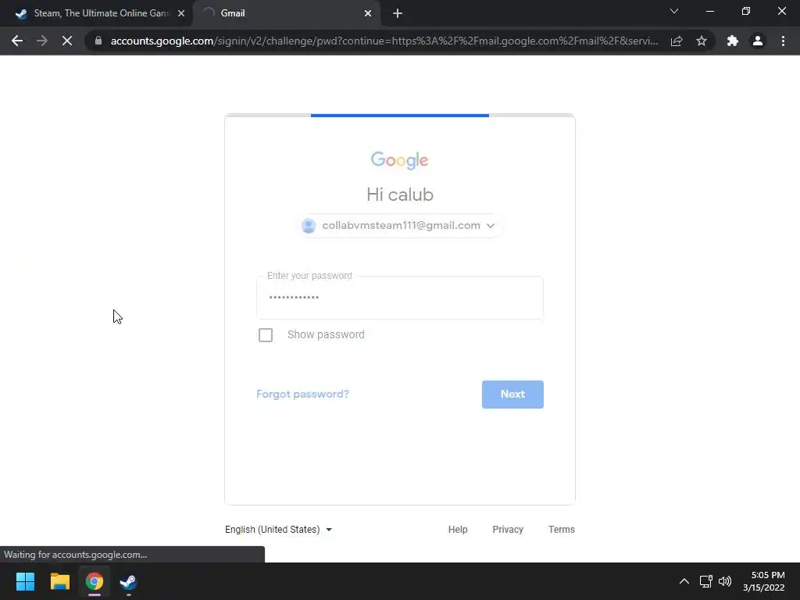Open the Help link

tap(458, 530)
